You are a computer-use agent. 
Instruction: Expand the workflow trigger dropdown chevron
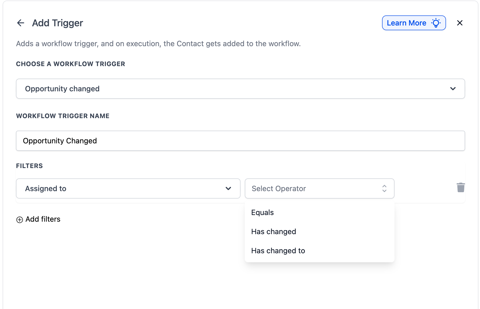point(453,89)
